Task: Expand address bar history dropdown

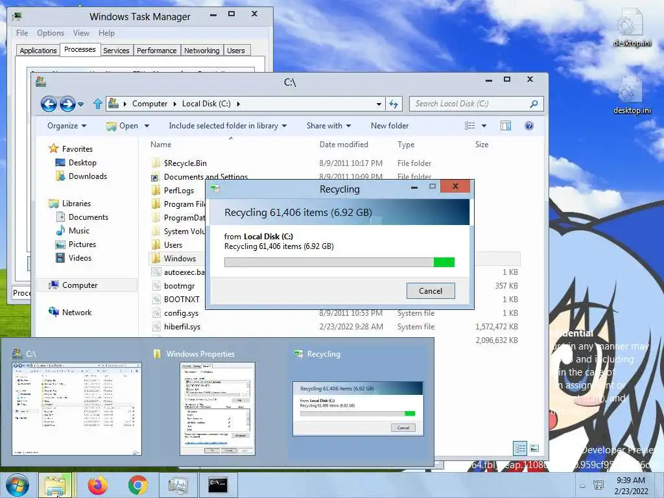Action: tap(379, 104)
